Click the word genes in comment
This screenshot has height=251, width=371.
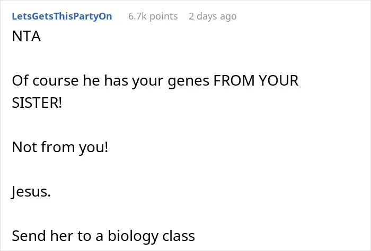pos(189,81)
